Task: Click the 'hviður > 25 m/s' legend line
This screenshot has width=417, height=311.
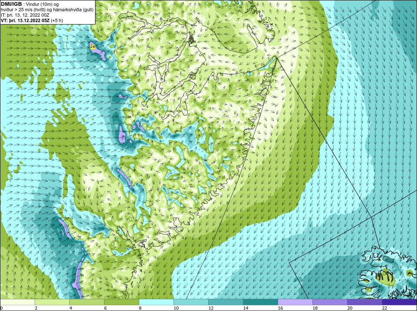Action: click(47, 10)
